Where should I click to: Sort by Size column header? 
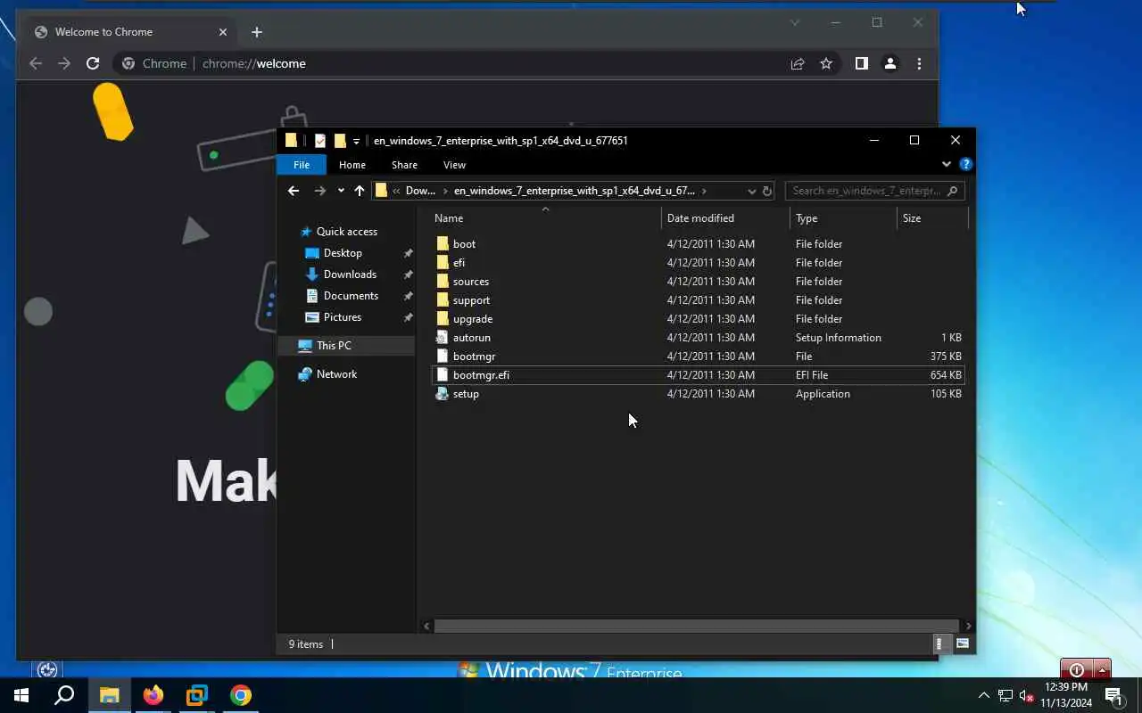point(931,217)
